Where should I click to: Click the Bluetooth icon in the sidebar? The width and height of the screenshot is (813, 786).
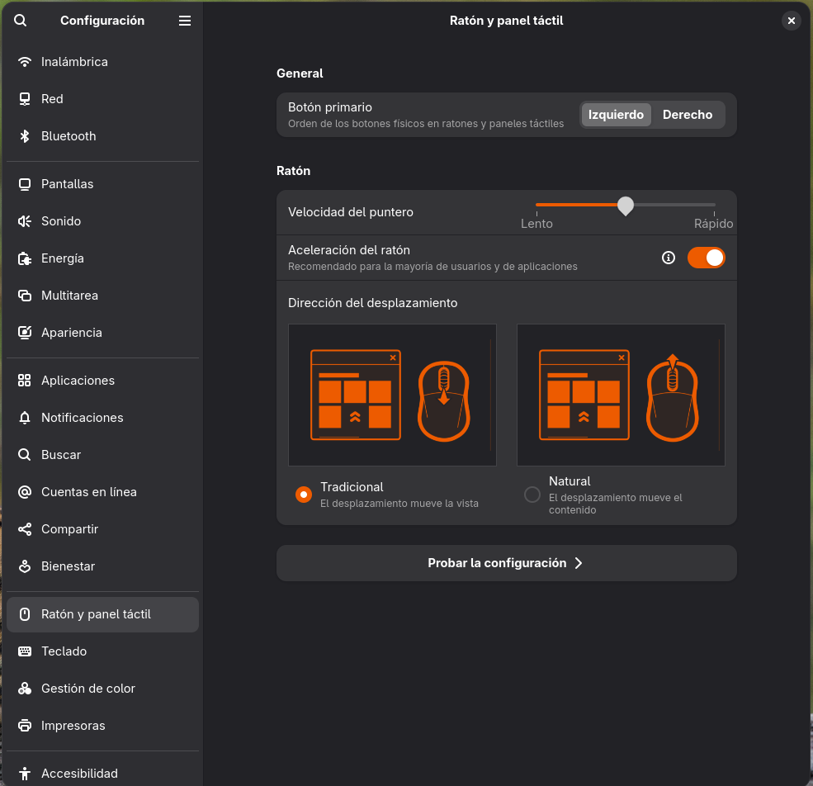[25, 136]
